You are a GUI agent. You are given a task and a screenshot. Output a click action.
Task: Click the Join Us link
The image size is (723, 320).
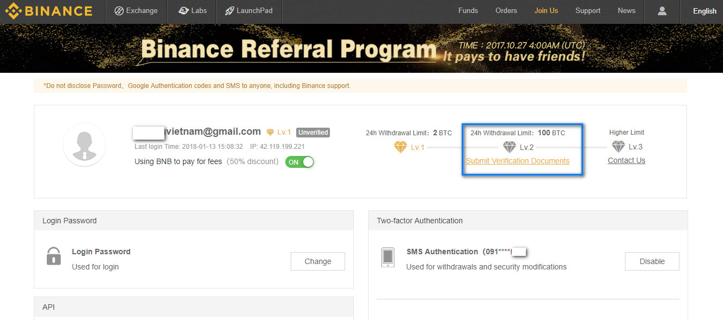(x=546, y=11)
